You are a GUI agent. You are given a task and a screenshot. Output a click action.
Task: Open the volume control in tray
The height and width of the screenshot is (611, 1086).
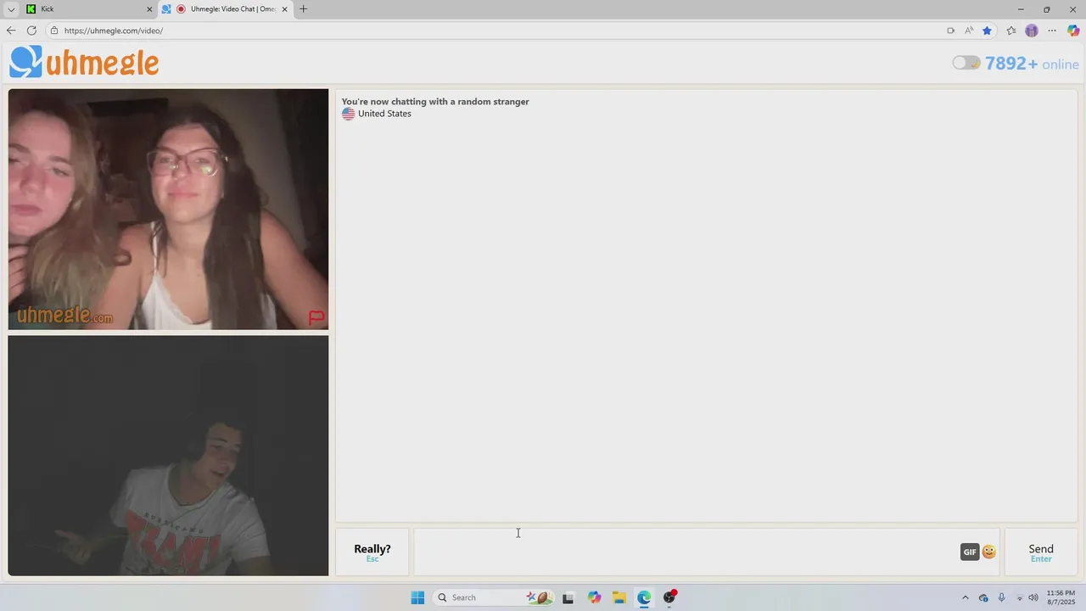[x=1033, y=597]
